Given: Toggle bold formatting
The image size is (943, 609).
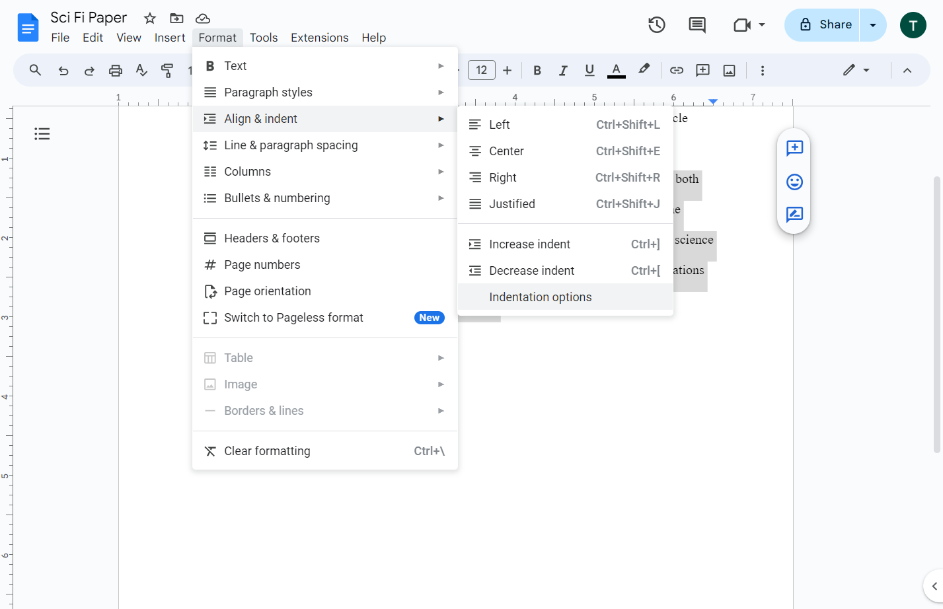Looking at the screenshot, I should tap(537, 70).
